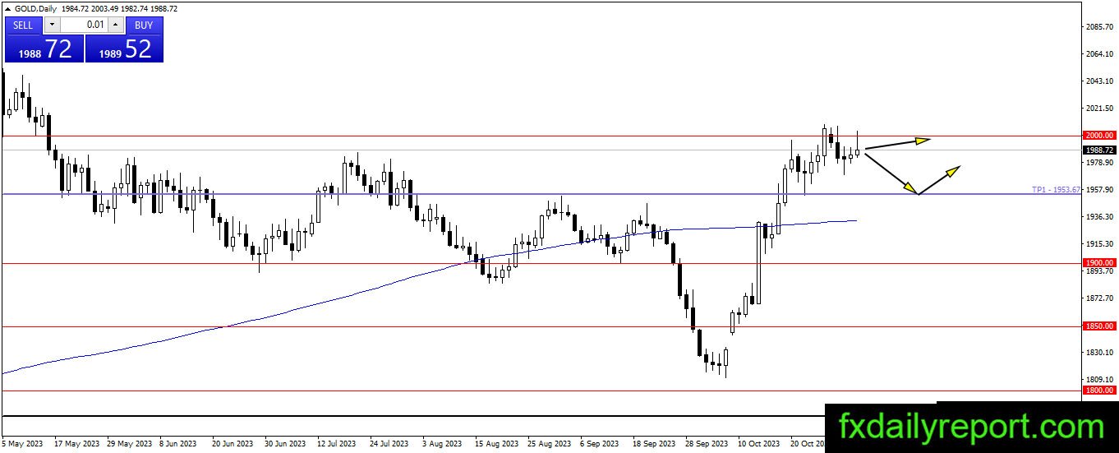Click the 6 Sep 2023 date label
Viewport: 1119px width, 453px height.
pyautogui.click(x=599, y=444)
